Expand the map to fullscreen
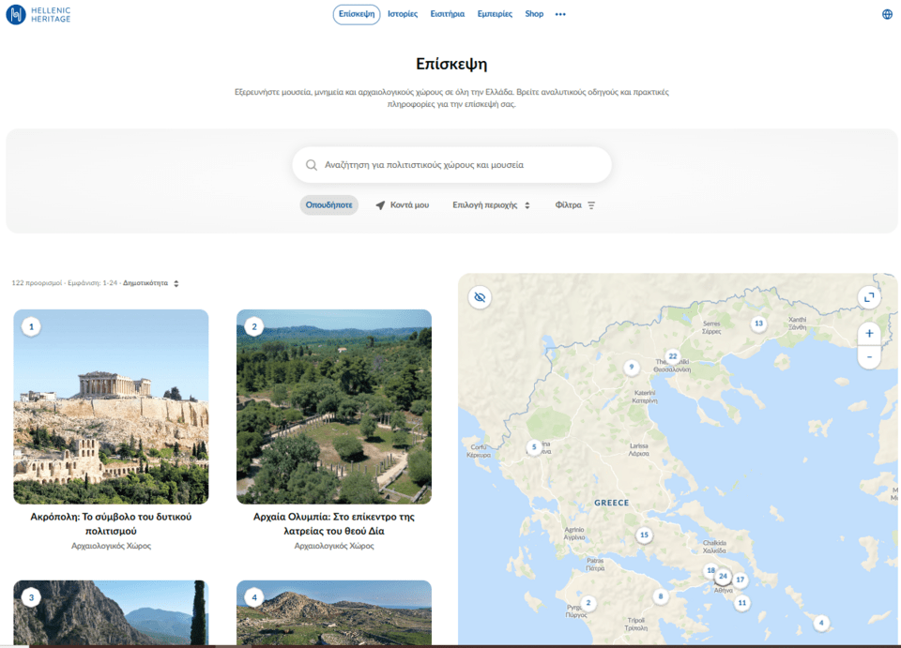Image resolution: width=901 pixels, height=648 pixels. [869, 297]
